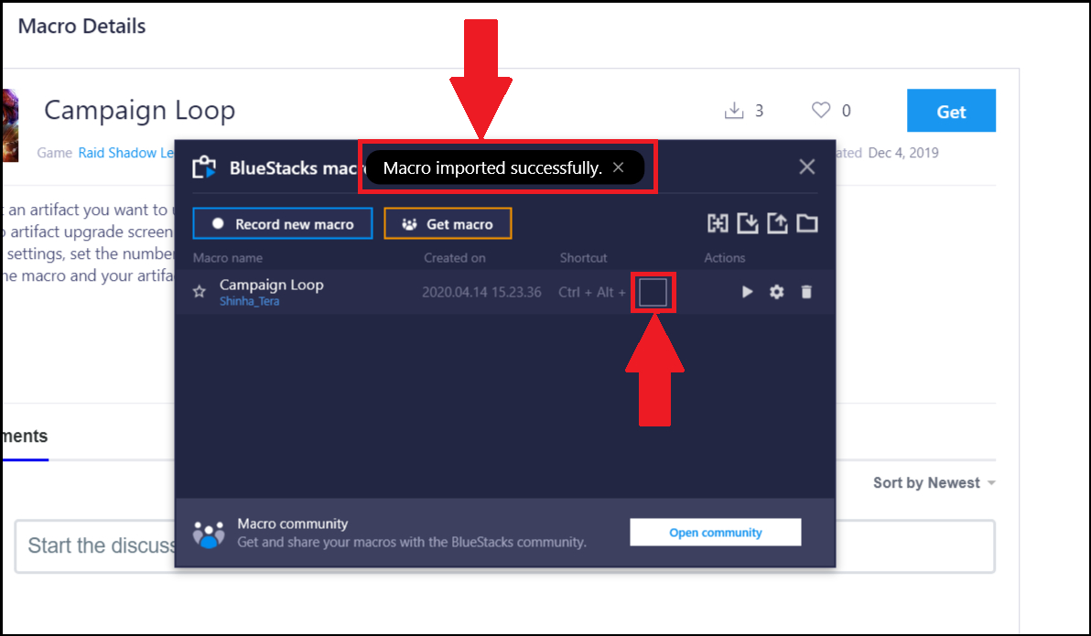1091x636 pixels.
Task: Click the Open community button
Action: [x=715, y=533]
